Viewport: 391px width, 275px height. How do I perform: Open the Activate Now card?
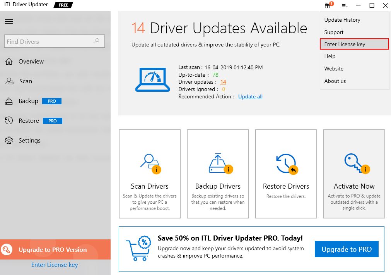point(354,174)
